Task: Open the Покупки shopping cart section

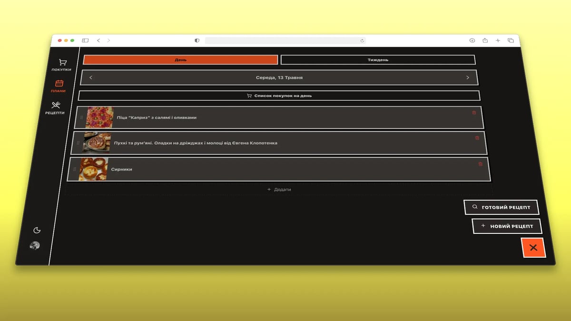Action: [62, 65]
